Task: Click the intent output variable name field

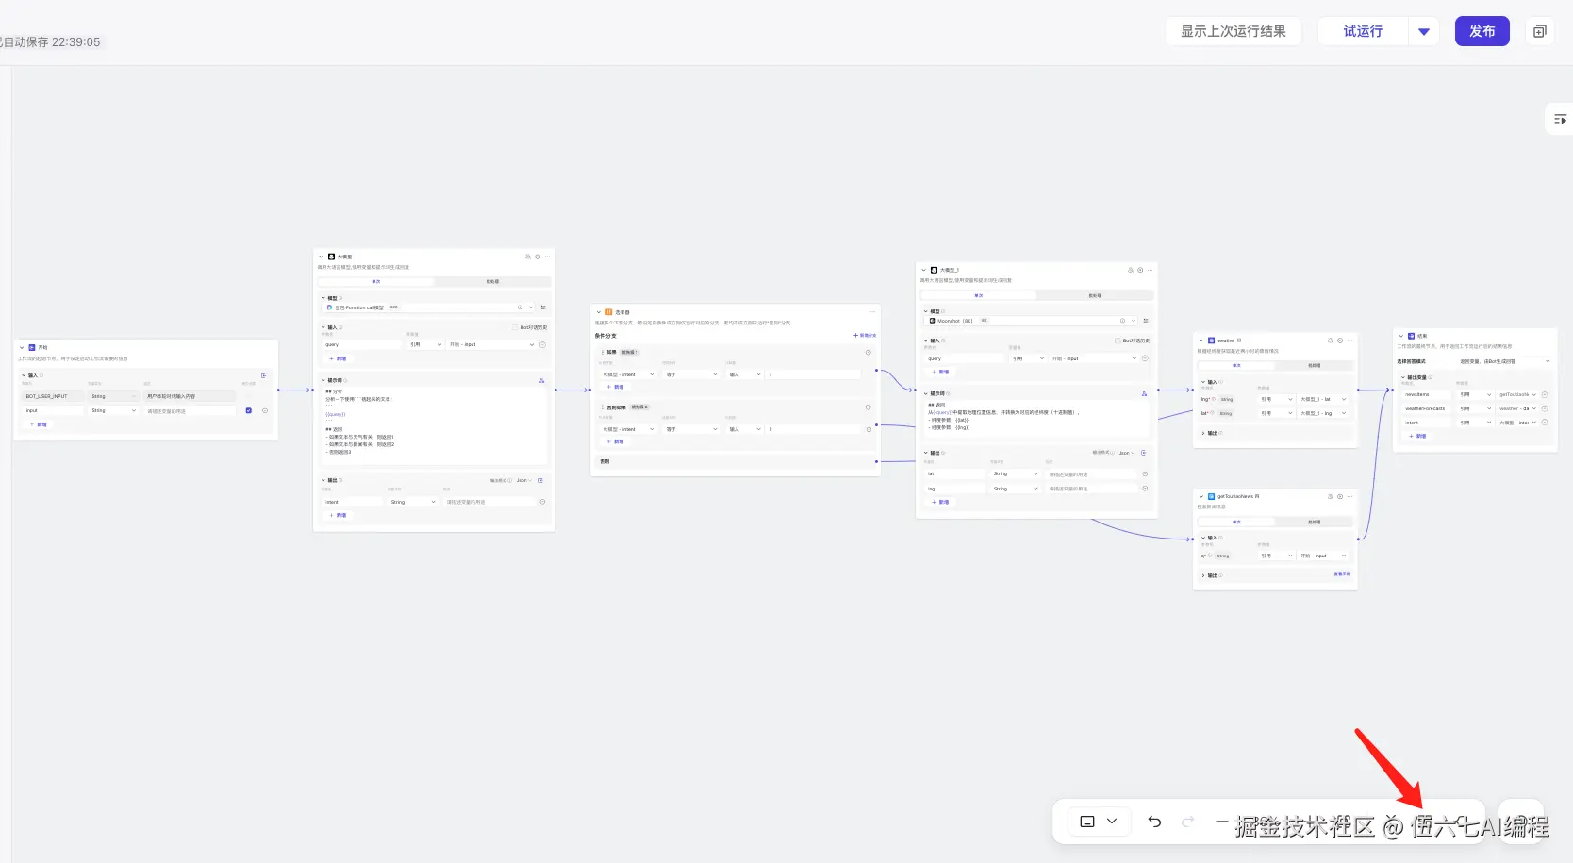Action: tap(353, 502)
